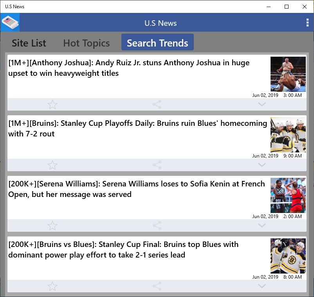
Task: Share the Serena Williams article
Action: click(x=157, y=225)
